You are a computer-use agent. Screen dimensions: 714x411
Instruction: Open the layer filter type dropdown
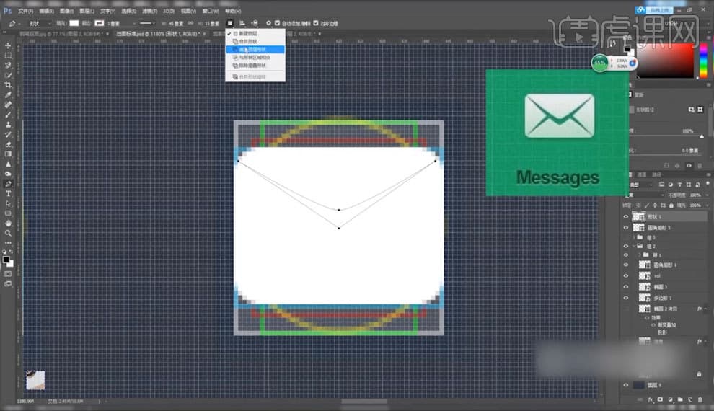tap(642, 185)
